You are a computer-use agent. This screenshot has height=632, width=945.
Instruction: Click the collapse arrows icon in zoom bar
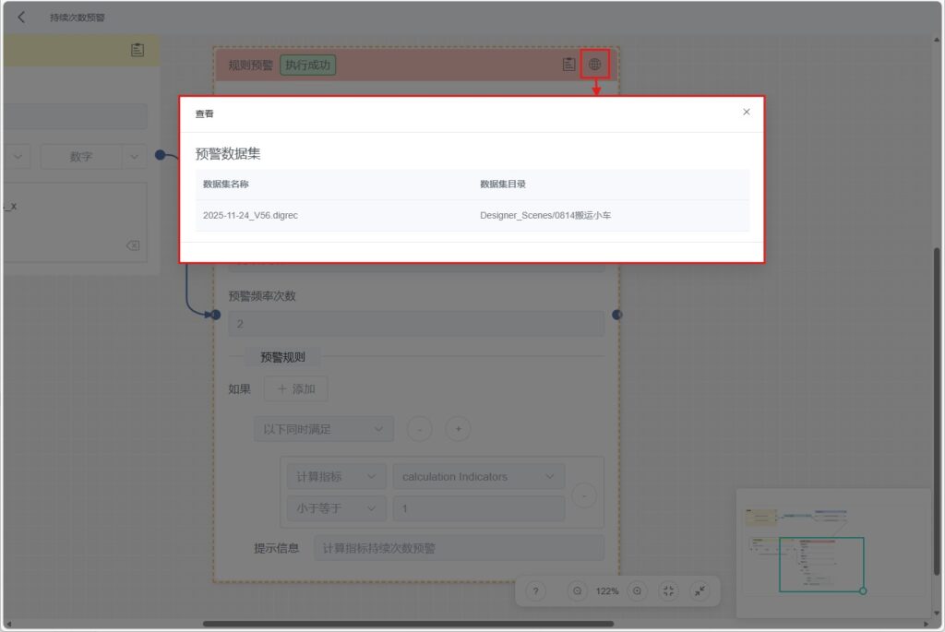700,590
